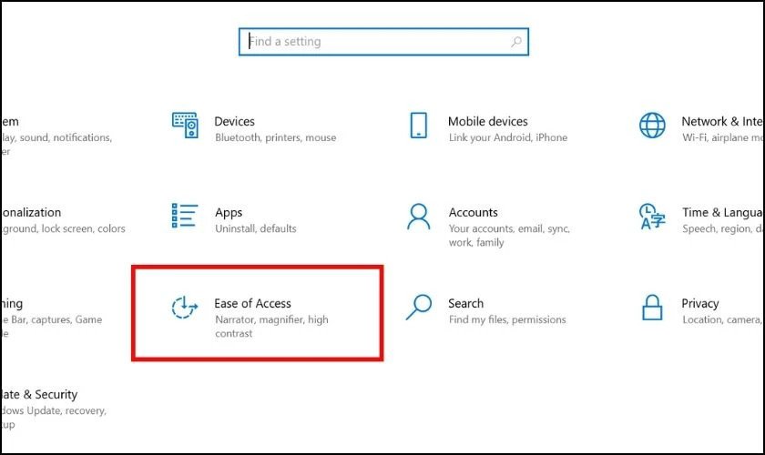Click the Ease of Access dotted clock icon
This screenshot has height=455, width=765.
(x=185, y=308)
